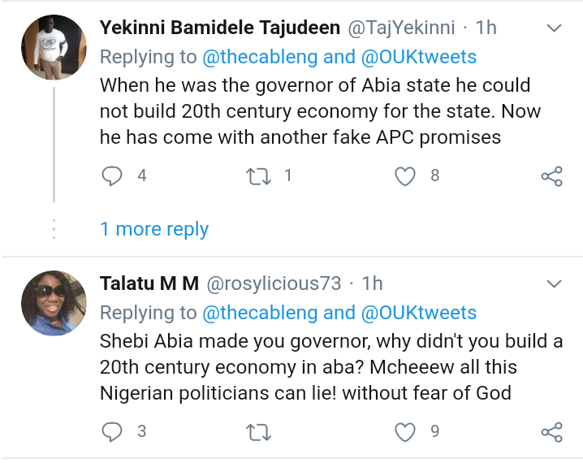The width and height of the screenshot is (583, 463).
Task: Open dropdown chevron on Talatu's tweet
Action: 554,284
